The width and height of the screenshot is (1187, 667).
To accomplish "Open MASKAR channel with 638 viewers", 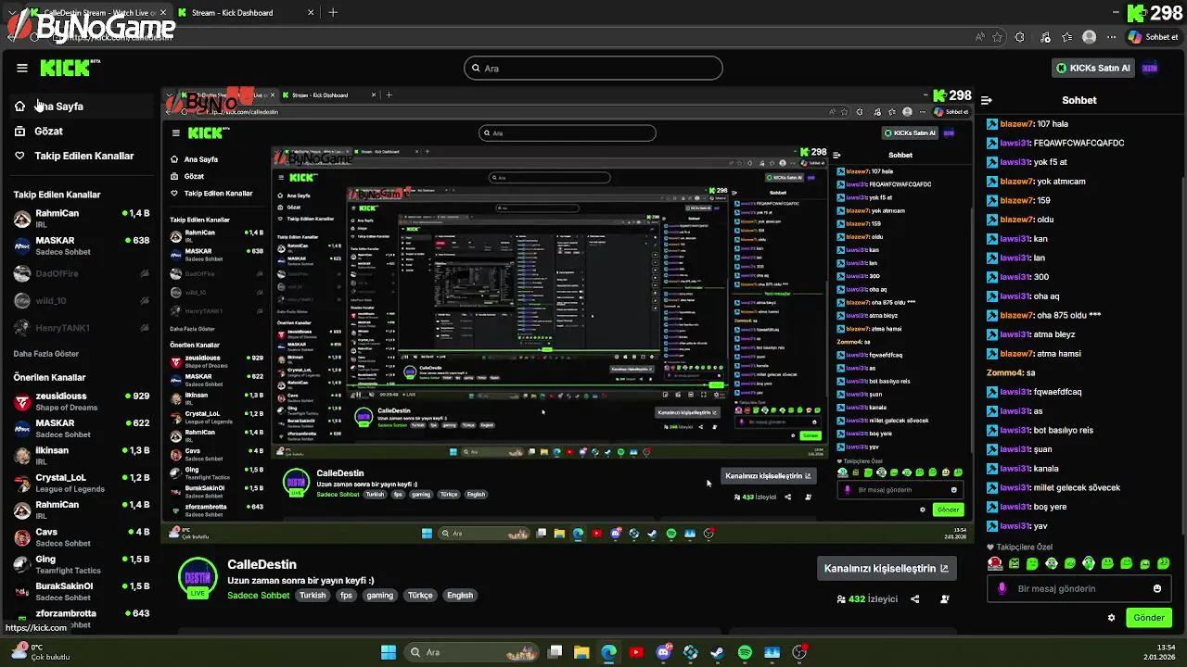I will point(82,245).
